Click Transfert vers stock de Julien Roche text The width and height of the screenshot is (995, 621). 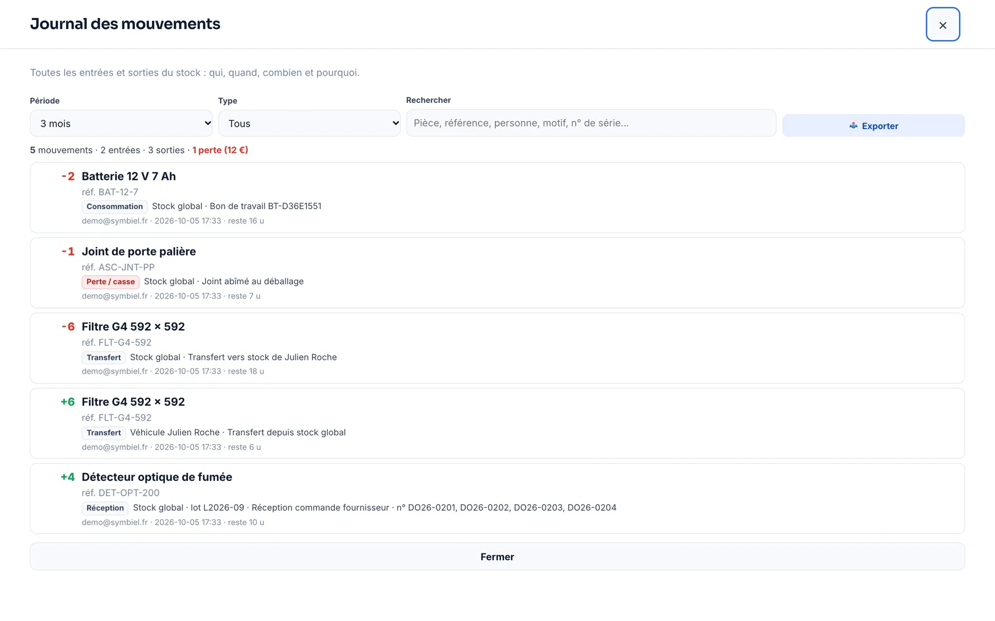[x=262, y=357]
